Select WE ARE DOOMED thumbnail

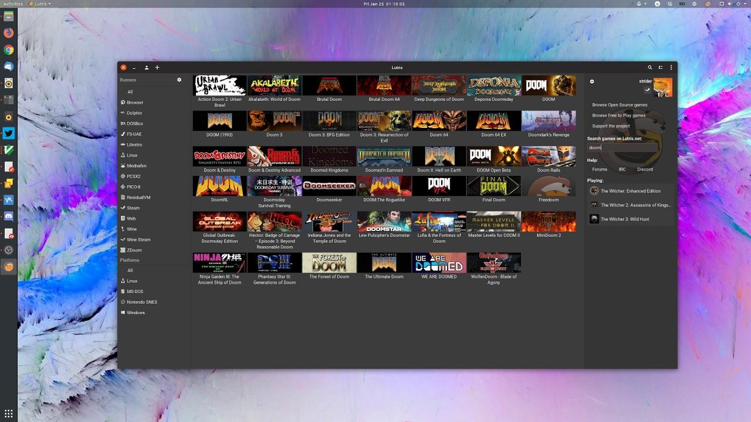tap(439, 263)
